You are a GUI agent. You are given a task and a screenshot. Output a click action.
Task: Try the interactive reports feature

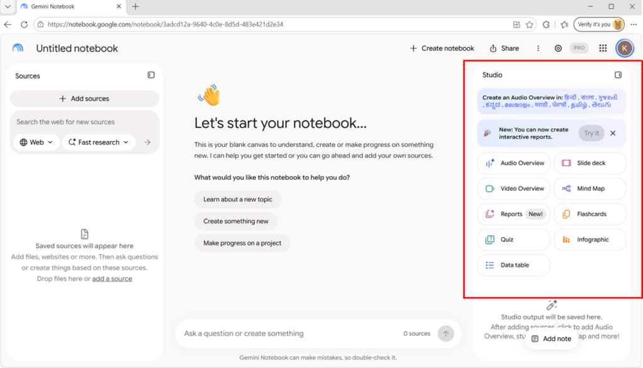[592, 133]
